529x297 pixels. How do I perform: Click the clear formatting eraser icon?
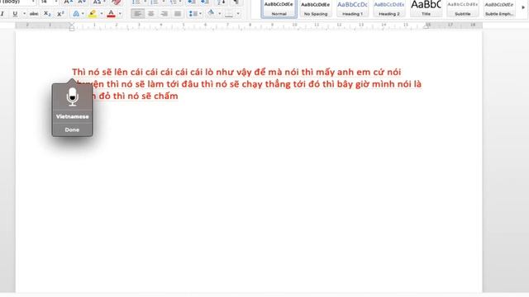click(117, 2)
